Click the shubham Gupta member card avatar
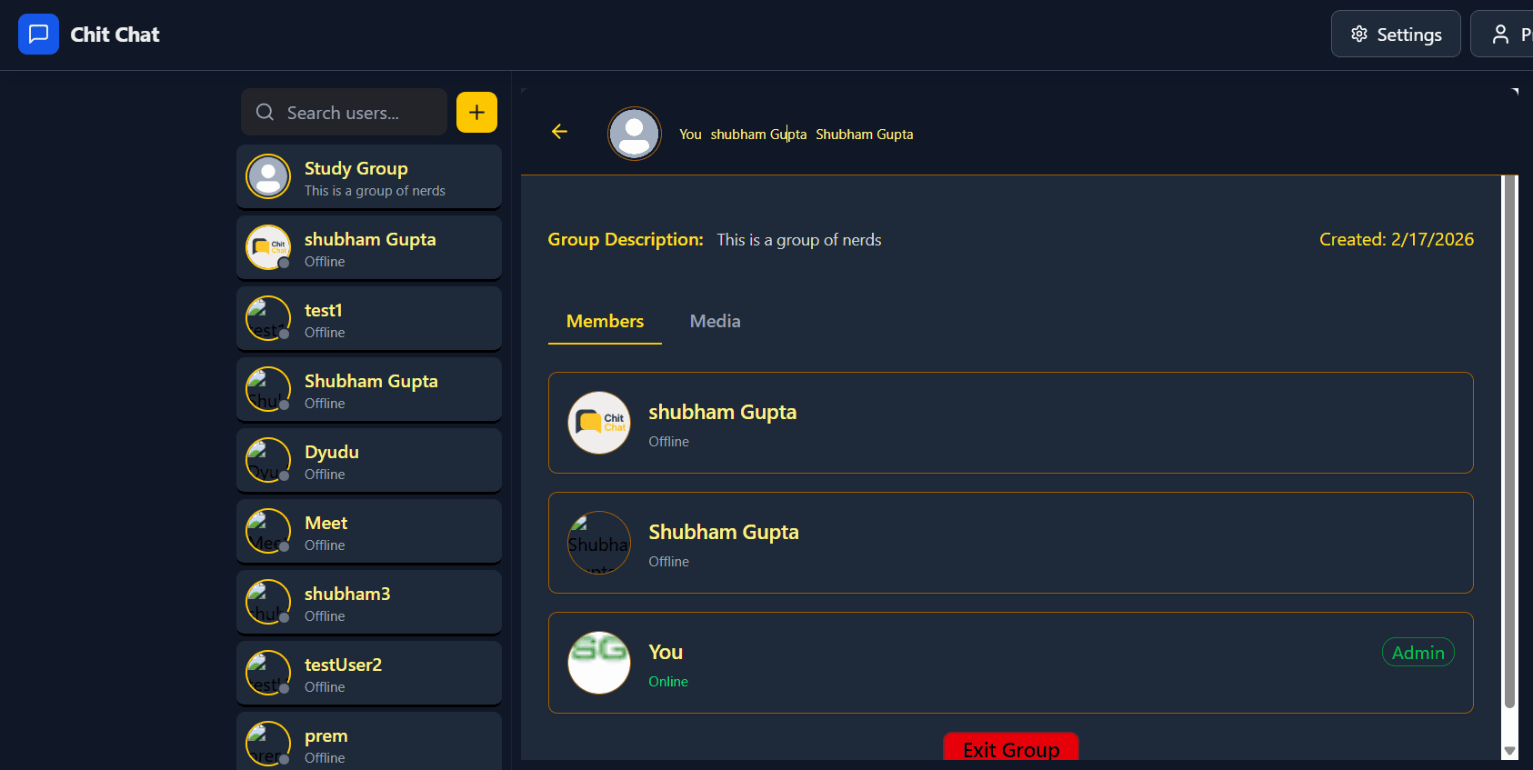 coord(598,423)
